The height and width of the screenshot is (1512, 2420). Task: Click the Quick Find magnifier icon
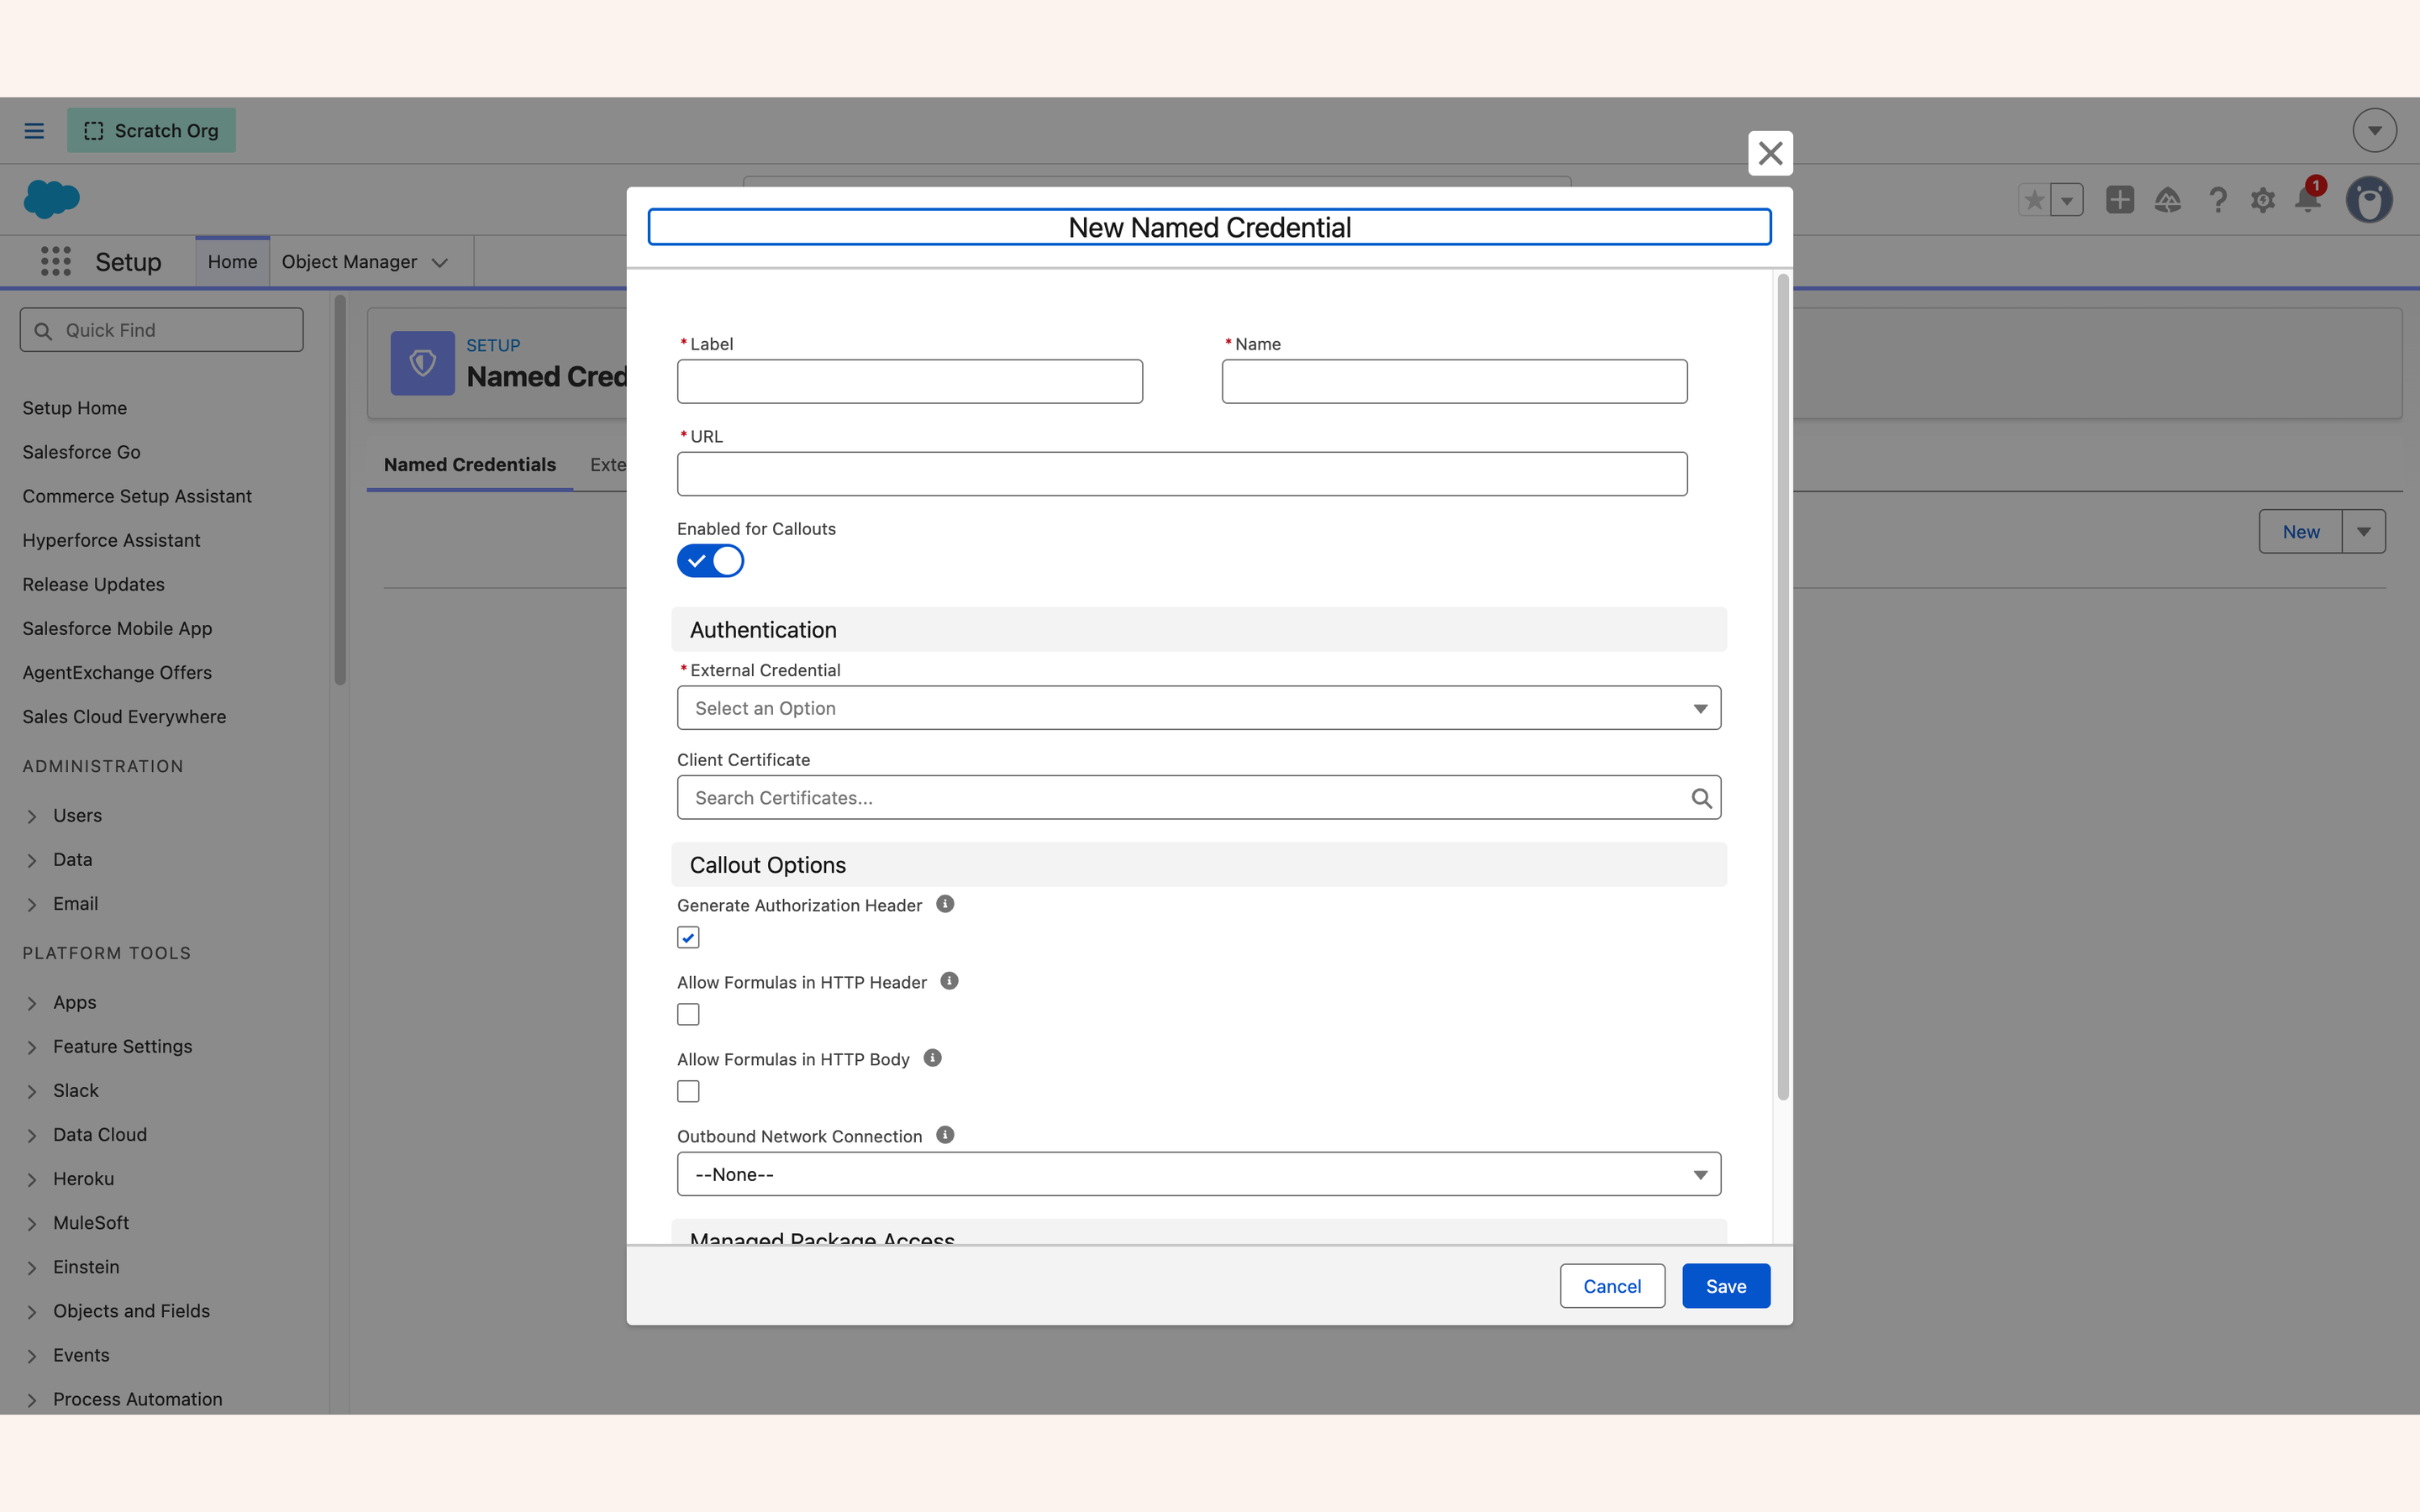point(43,331)
